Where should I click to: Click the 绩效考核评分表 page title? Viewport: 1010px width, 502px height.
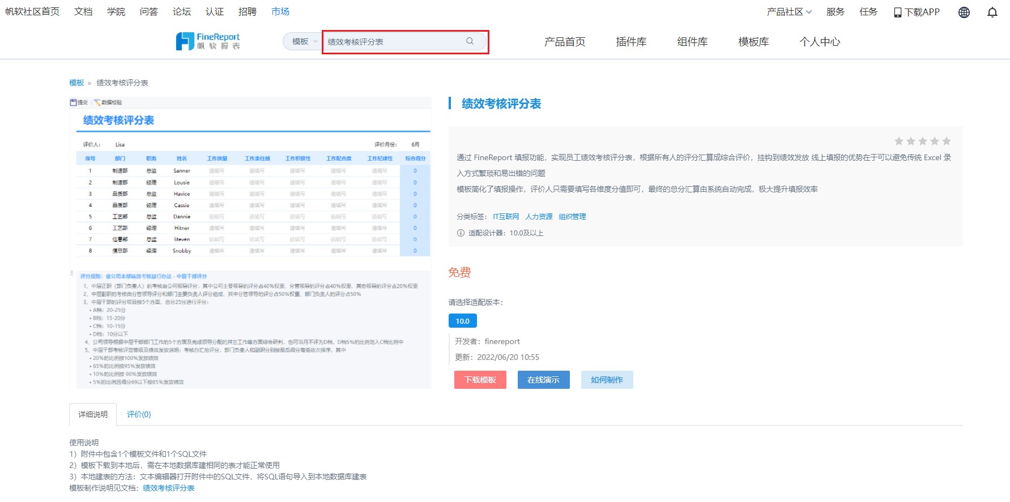pyautogui.click(x=501, y=104)
